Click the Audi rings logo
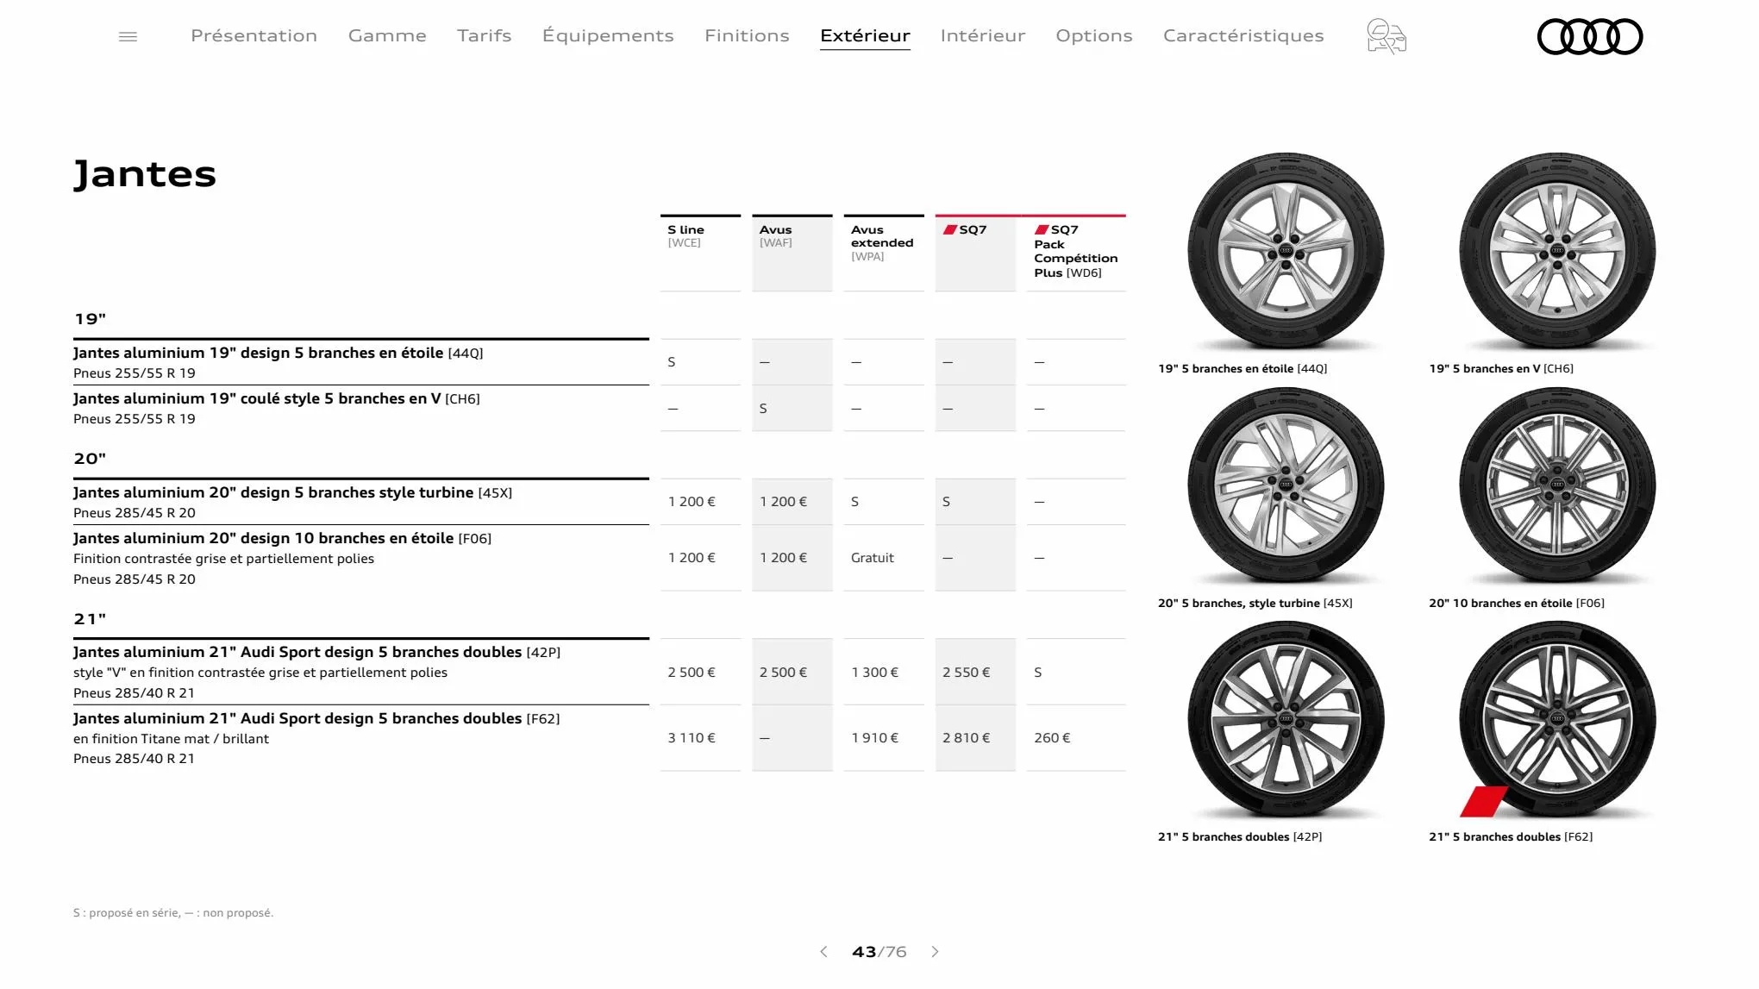 (x=1590, y=36)
